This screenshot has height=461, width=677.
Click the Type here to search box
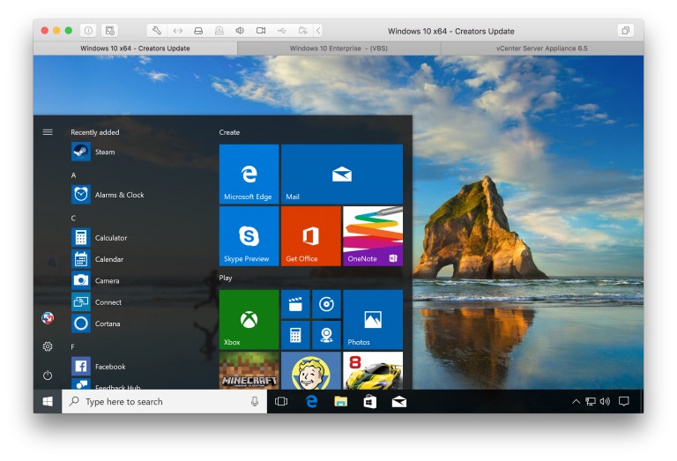click(x=164, y=401)
